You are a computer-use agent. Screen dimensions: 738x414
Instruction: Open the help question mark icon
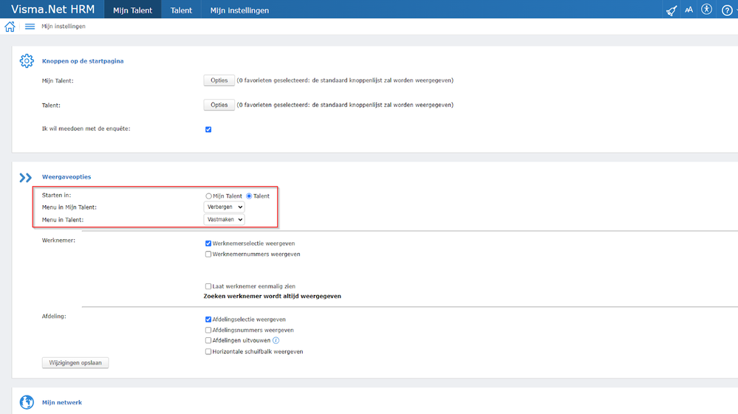pyautogui.click(x=727, y=10)
